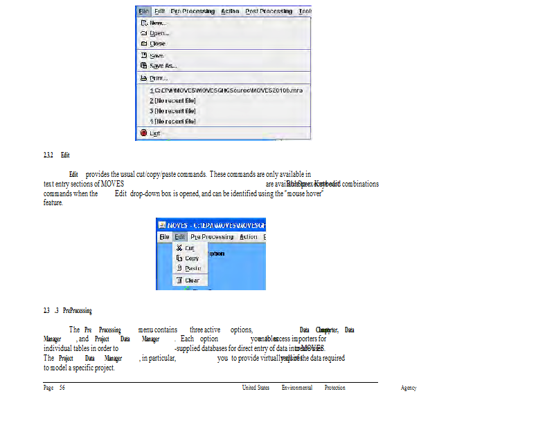Click the red Exit icon
The height and width of the screenshot is (427, 554).
tap(144, 133)
